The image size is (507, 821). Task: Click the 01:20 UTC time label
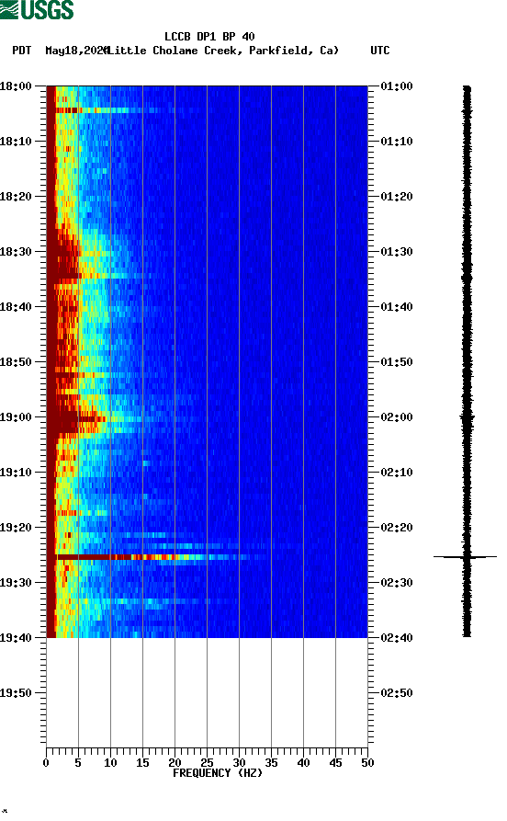(397, 197)
